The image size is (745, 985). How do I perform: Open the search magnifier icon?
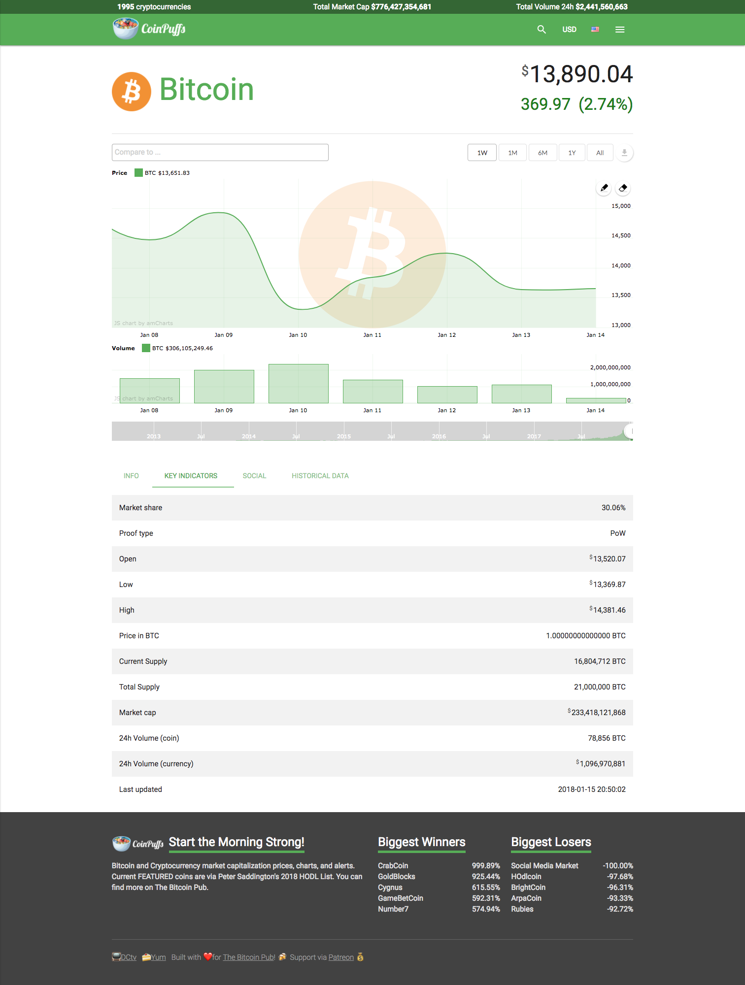pyautogui.click(x=542, y=30)
